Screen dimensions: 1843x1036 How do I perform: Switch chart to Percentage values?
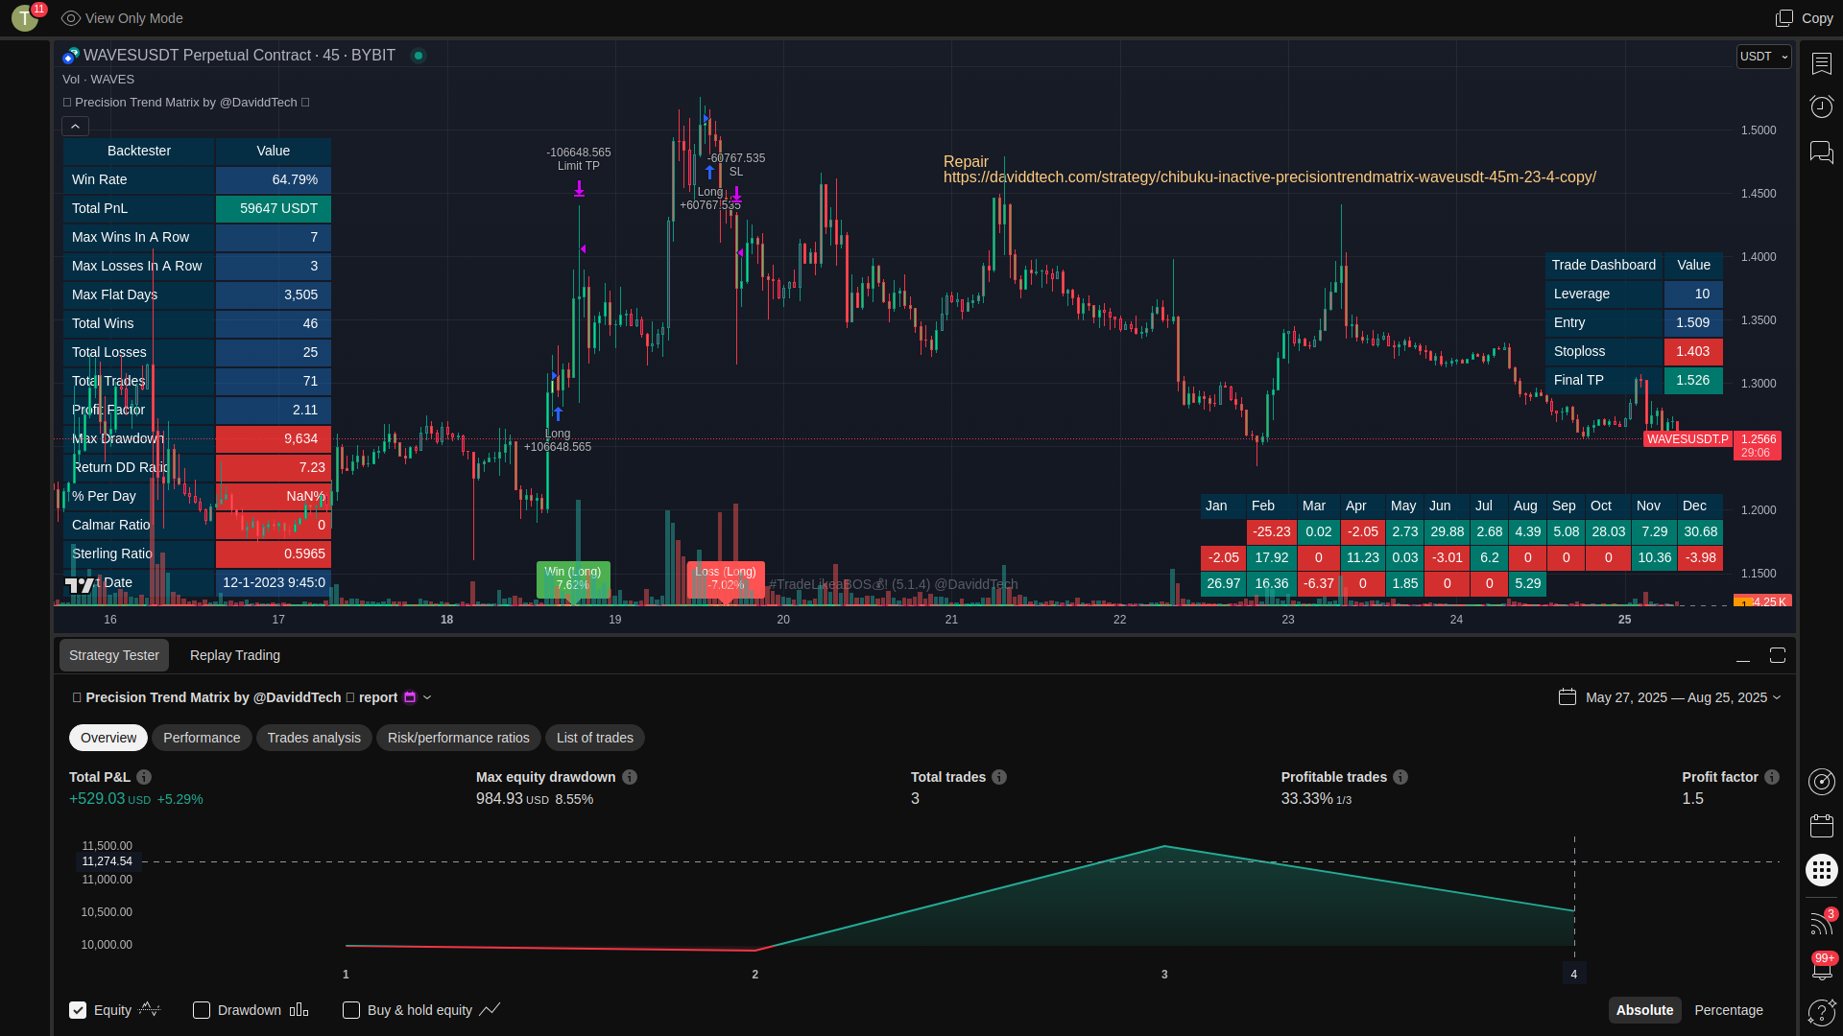(1729, 1010)
